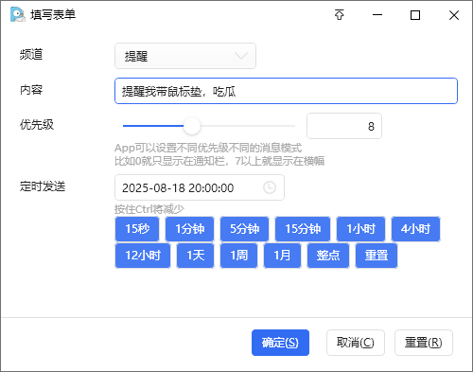The height and width of the screenshot is (372, 473).
Task: Click the priority slider handle
Action: (192, 126)
